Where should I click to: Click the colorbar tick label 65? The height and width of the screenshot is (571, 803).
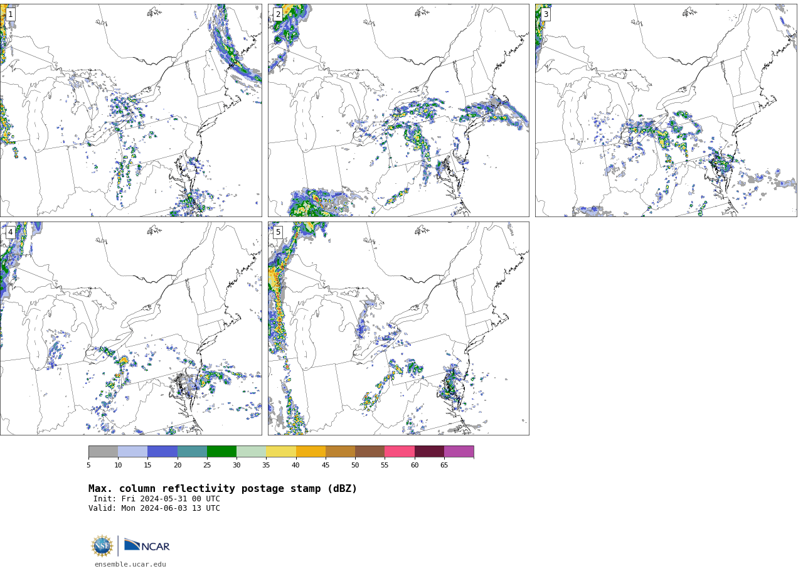[444, 466]
